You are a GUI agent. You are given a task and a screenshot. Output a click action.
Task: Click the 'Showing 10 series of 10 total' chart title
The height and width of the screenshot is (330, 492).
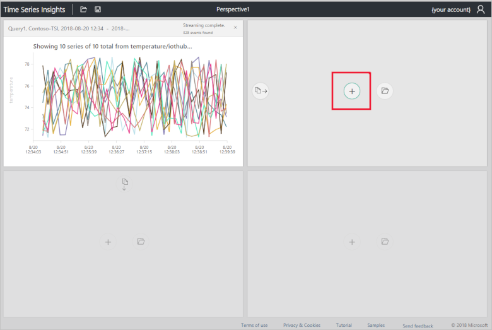[x=113, y=47]
